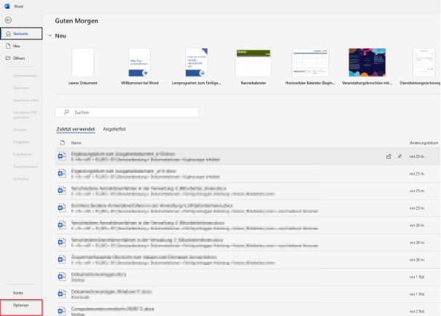Choose the Horizontaler Kalender template

click(x=311, y=66)
